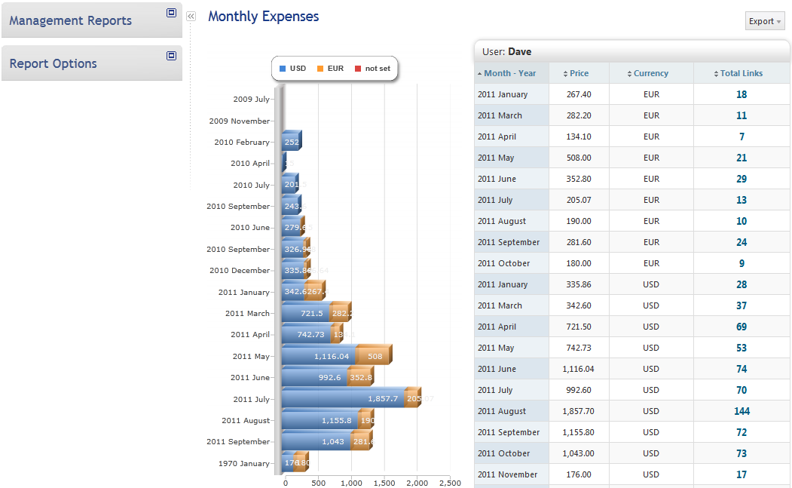792x488 pixels.
Task: Sort table by the Price column header
Action: (579, 74)
